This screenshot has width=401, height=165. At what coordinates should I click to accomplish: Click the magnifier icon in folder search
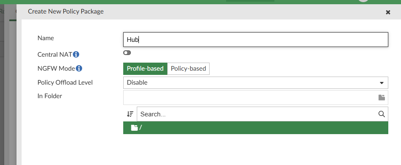coord(382,114)
